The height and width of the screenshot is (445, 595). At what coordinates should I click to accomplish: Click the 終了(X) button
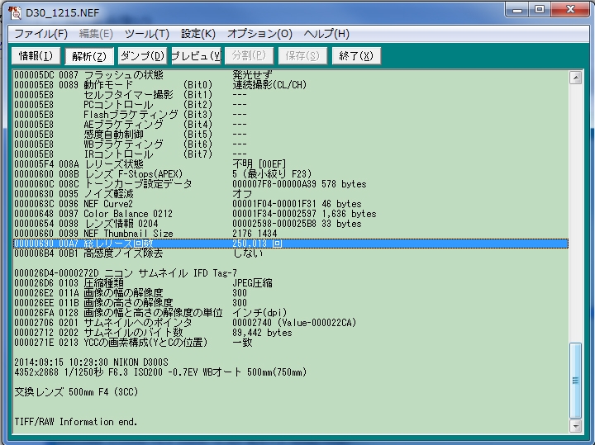click(x=356, y=56)
